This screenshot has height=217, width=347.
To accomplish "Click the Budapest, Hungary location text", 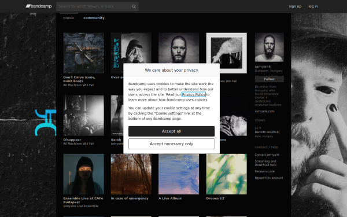I will (269, 71).
